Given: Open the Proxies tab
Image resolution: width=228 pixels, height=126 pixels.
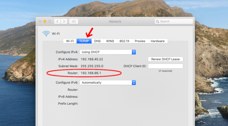Looking at the screenshot, I should [140, 41].
